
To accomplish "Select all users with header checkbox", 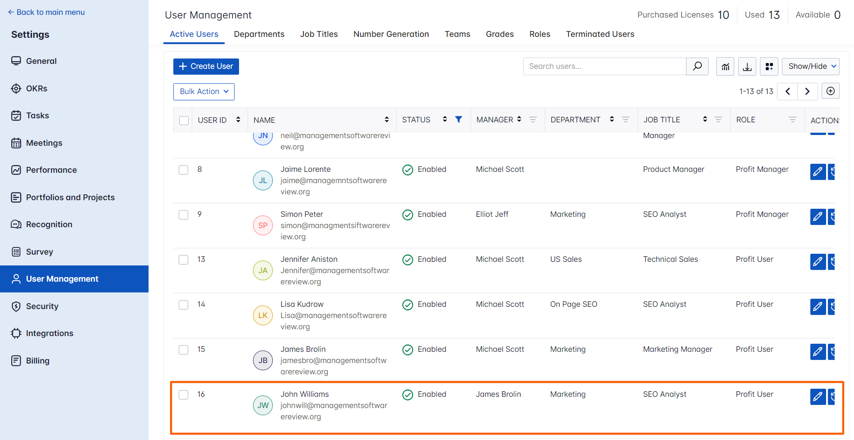I will pos(184,120).
